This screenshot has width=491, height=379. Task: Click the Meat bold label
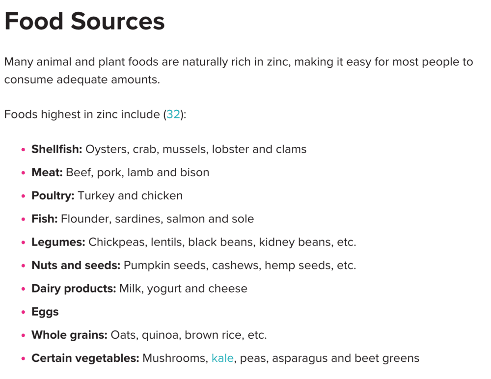[47, 172]
